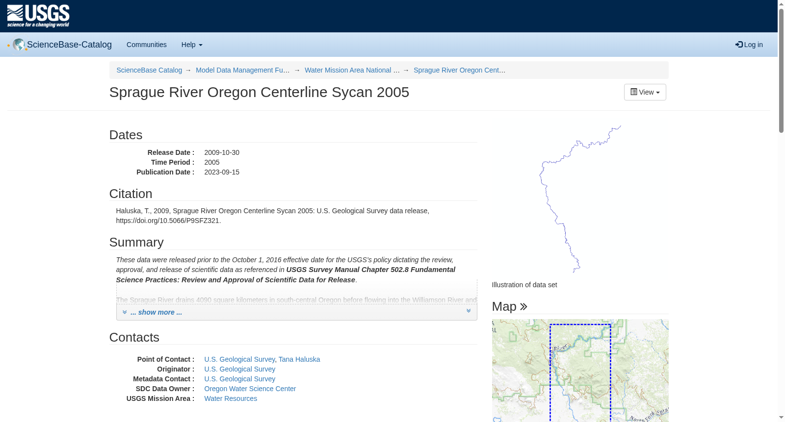Click the page vertical scrollbar thumb
785x422 pixels.
(x=781, y=70)
